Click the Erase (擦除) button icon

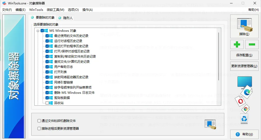tap(244, 25)
